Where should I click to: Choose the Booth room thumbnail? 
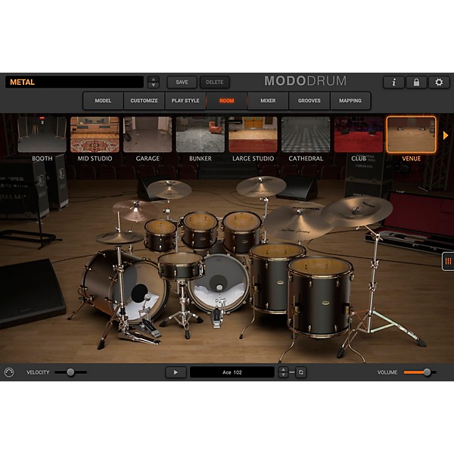pyautogui.click(x=42, y=135)
